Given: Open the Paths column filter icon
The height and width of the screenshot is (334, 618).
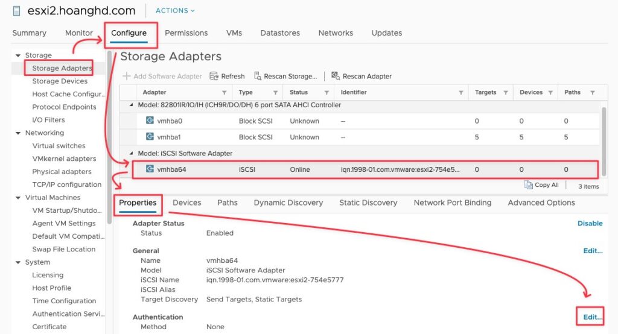Looking at the screenshot, I should [593, 93].
